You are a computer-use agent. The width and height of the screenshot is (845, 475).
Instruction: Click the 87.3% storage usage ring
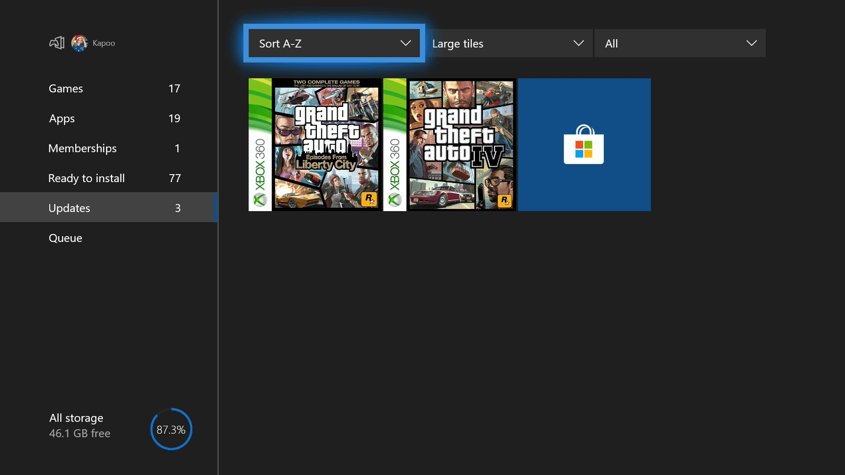[x=171, y=429]
